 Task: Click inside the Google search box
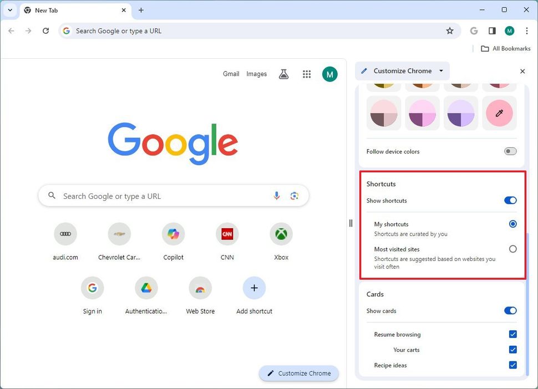[161, 196]
